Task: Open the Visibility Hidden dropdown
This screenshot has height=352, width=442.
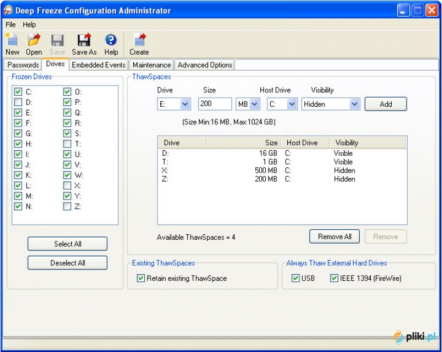Action: (x=330, y=104)
